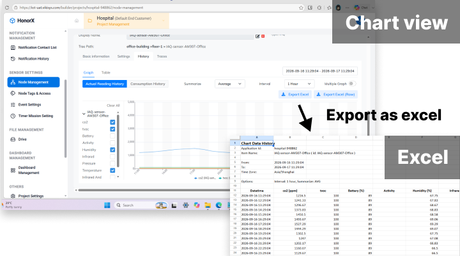Image resolution: width=460 pixels, height=256 pixels.
Task: Check the Infrared checkbox
Action: click(112, 157)
